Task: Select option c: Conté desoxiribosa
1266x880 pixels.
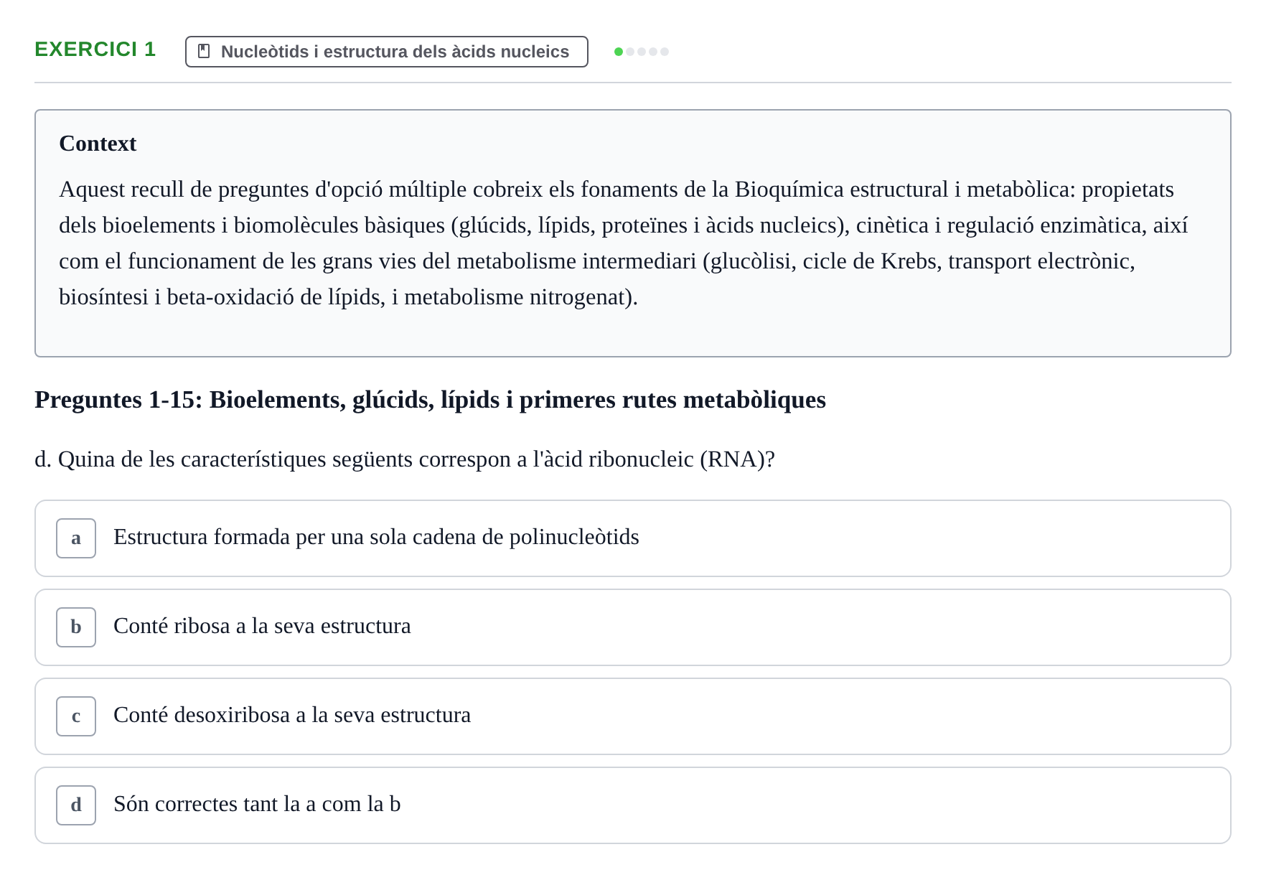Action: pos(632,716)
